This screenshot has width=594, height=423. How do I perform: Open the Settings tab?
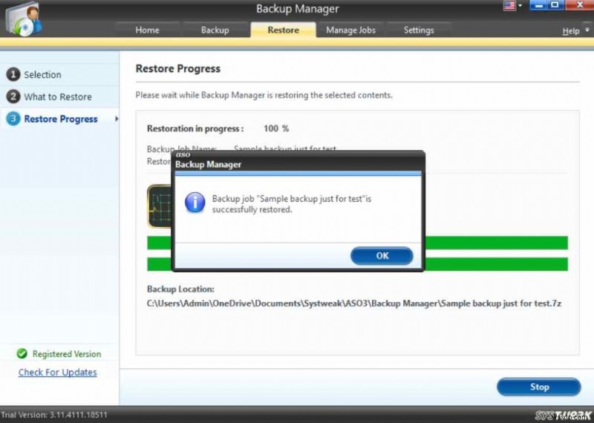(x=418, y=30)
